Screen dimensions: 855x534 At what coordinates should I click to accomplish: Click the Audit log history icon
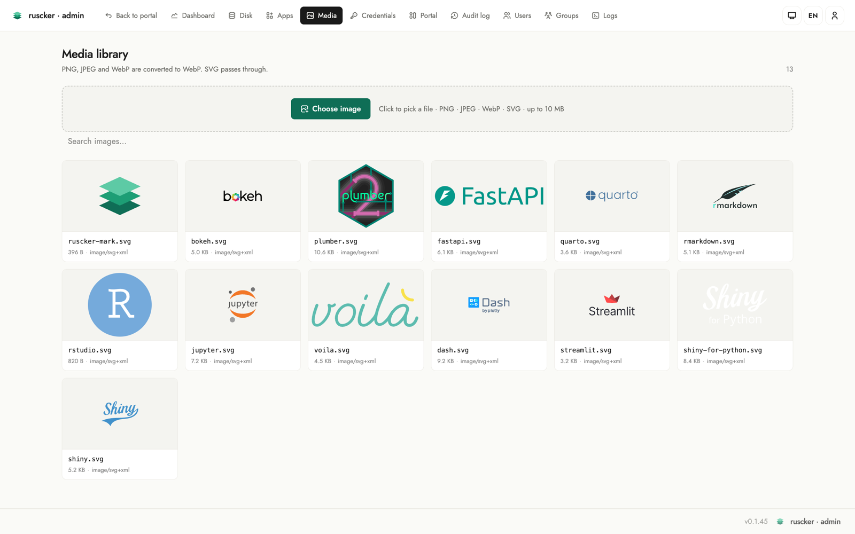pos(454,15)
